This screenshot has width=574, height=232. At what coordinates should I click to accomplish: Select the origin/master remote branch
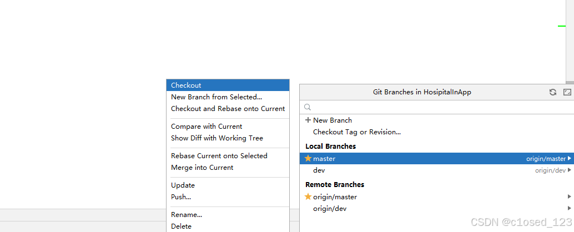437,197
